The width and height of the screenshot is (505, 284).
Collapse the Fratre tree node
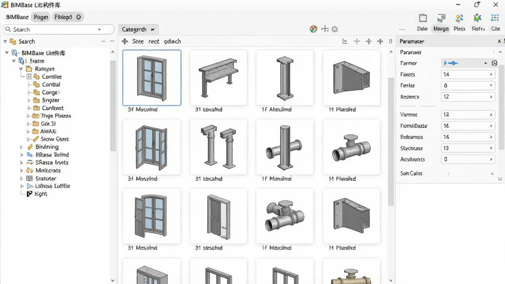point(13,61)
